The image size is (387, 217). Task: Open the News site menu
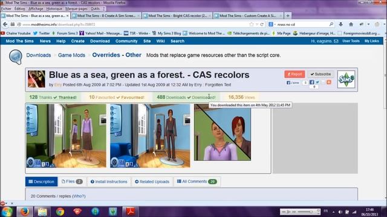[x=45, y=41]
